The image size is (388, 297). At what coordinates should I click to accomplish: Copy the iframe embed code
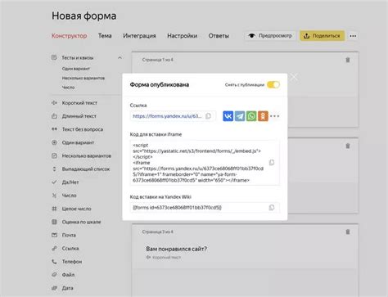point(272,163)
